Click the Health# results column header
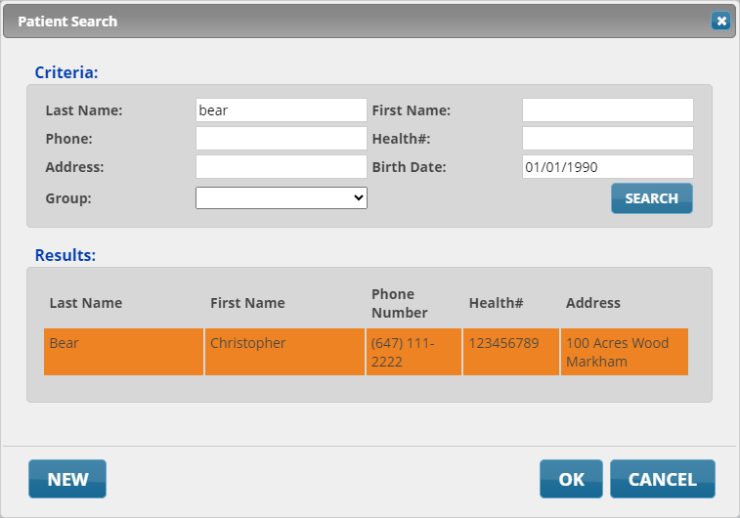The height and width of the screenshot is (518, 740). click(496, 303)
